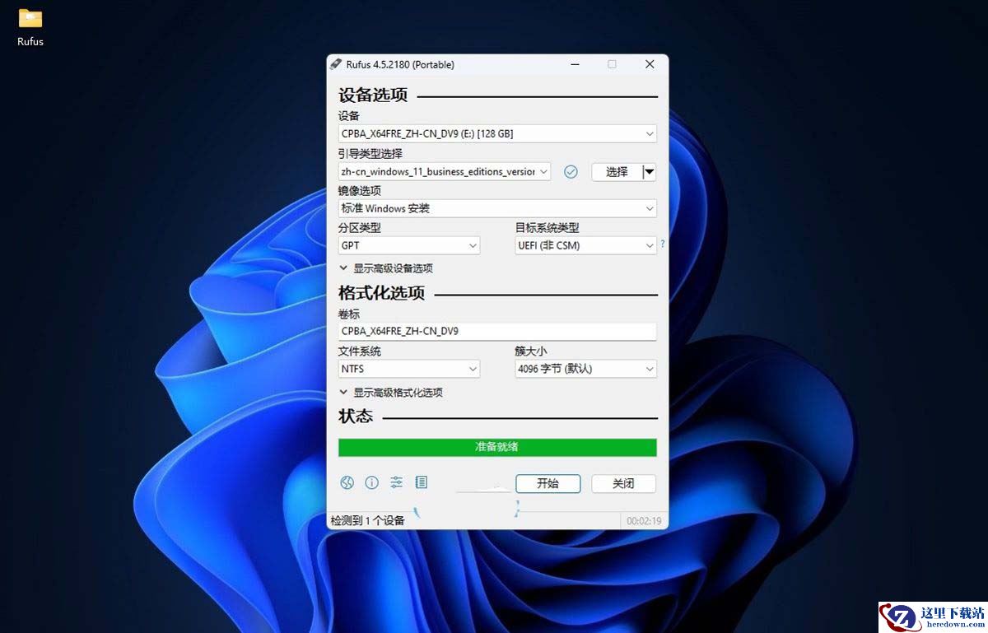Viewport: 988px width, 633px height.
Task: Click the 00:02:19 timer text
Action: click(644, 520)
